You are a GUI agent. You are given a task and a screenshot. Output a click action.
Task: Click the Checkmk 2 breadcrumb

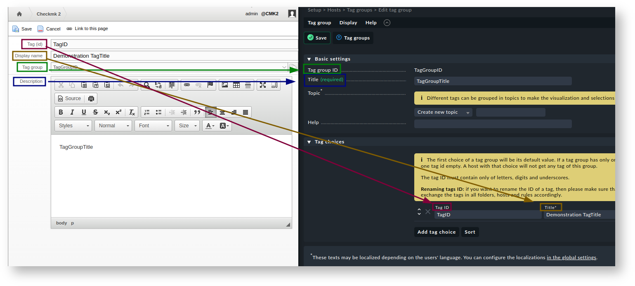pos(49,14)
